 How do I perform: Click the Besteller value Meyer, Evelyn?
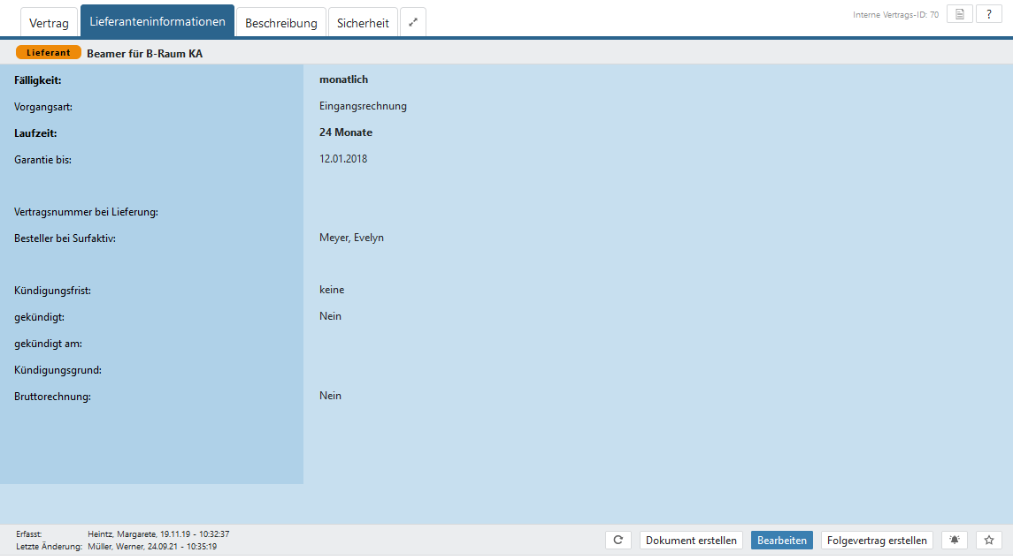point(351,238)
